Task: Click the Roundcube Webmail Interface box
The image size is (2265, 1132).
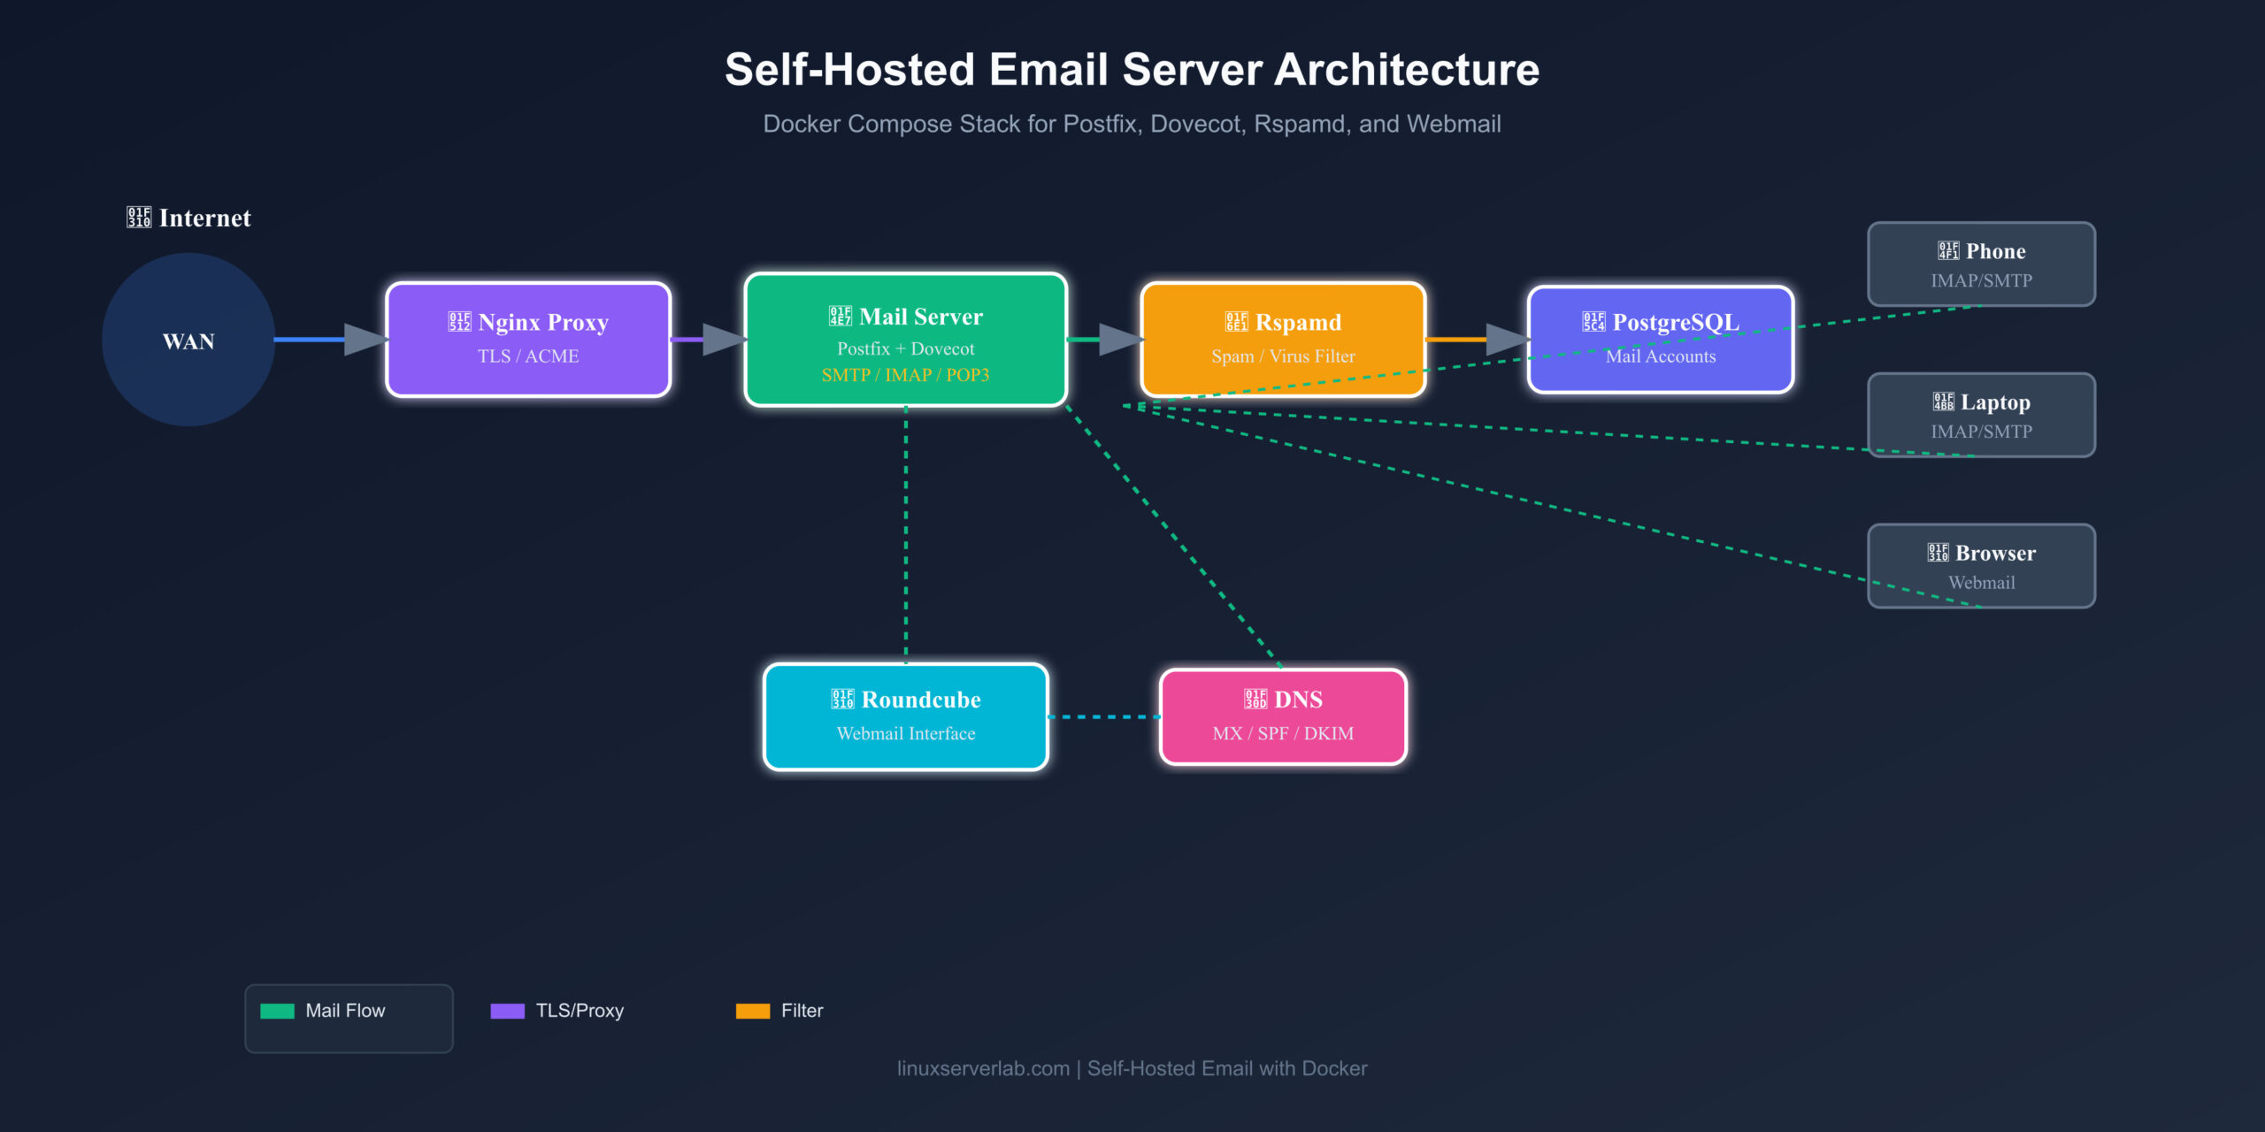Action: tap(906, 716)
